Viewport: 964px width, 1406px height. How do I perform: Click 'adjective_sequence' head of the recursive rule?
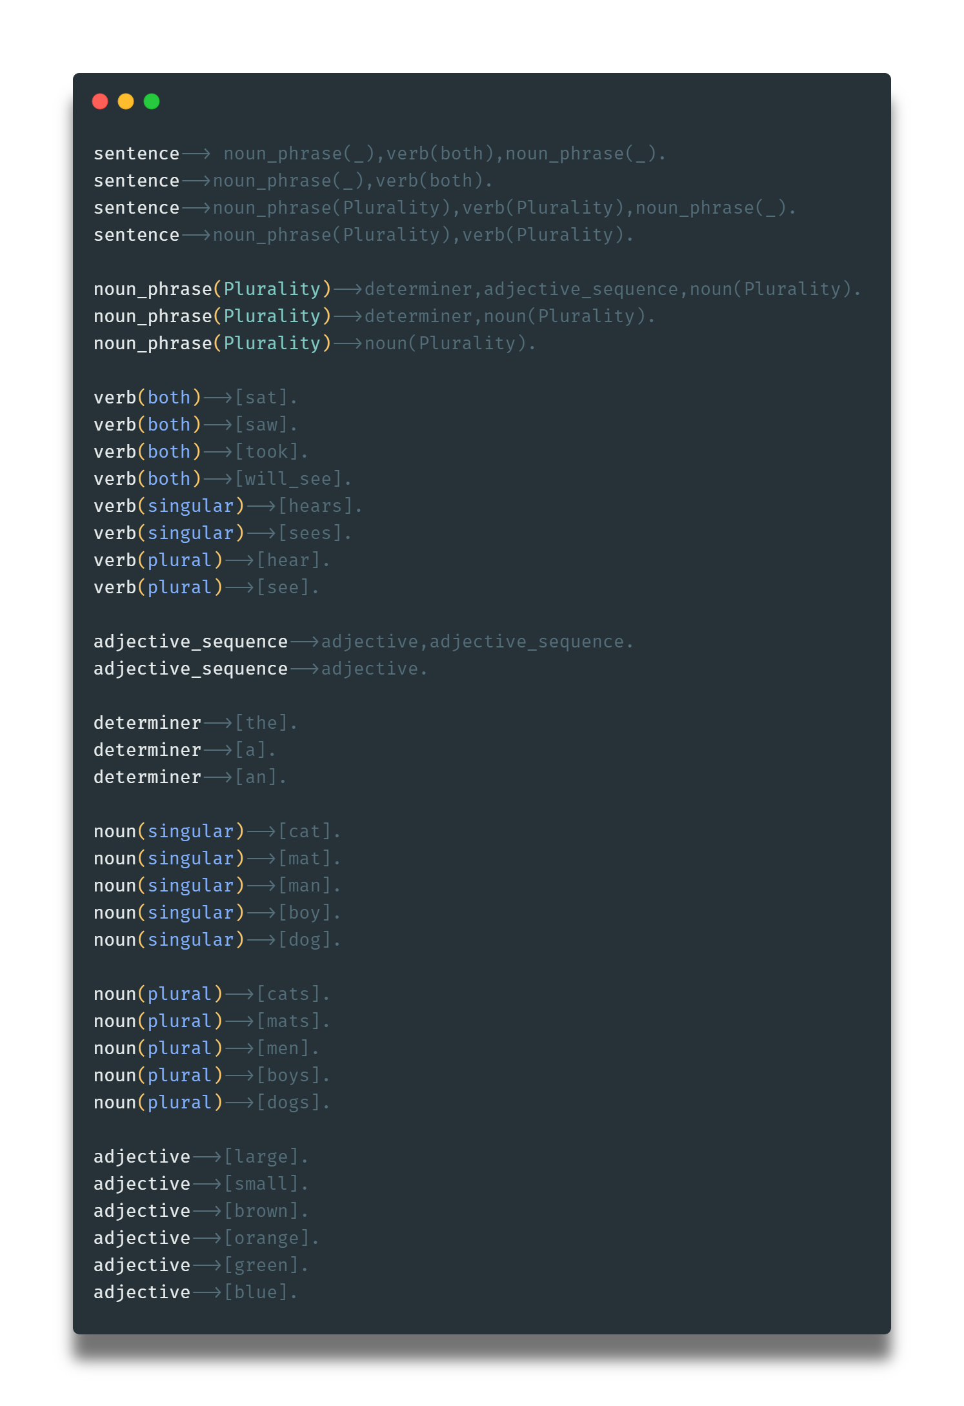[190, 642]
